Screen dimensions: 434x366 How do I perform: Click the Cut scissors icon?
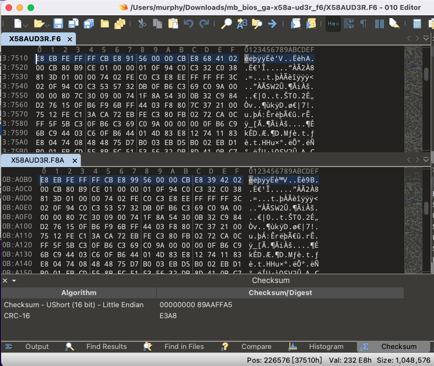tap(141, 24)
